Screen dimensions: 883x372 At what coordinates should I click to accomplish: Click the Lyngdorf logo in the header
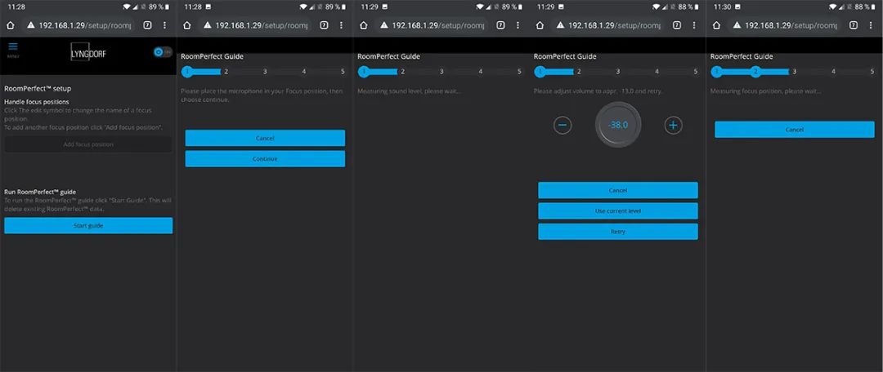88,53
